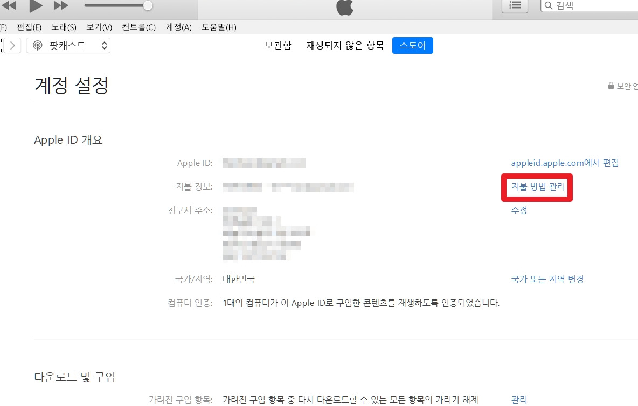Open the 팟캐스트 media type dropdown
This screenshot has height=406, width=638.
68,46
